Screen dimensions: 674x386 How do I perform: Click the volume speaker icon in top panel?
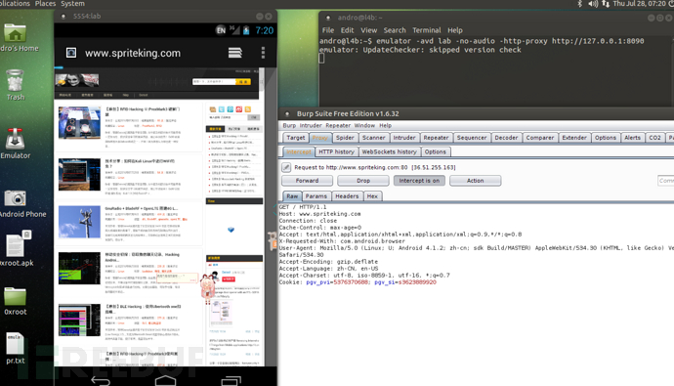coord(593,4)
